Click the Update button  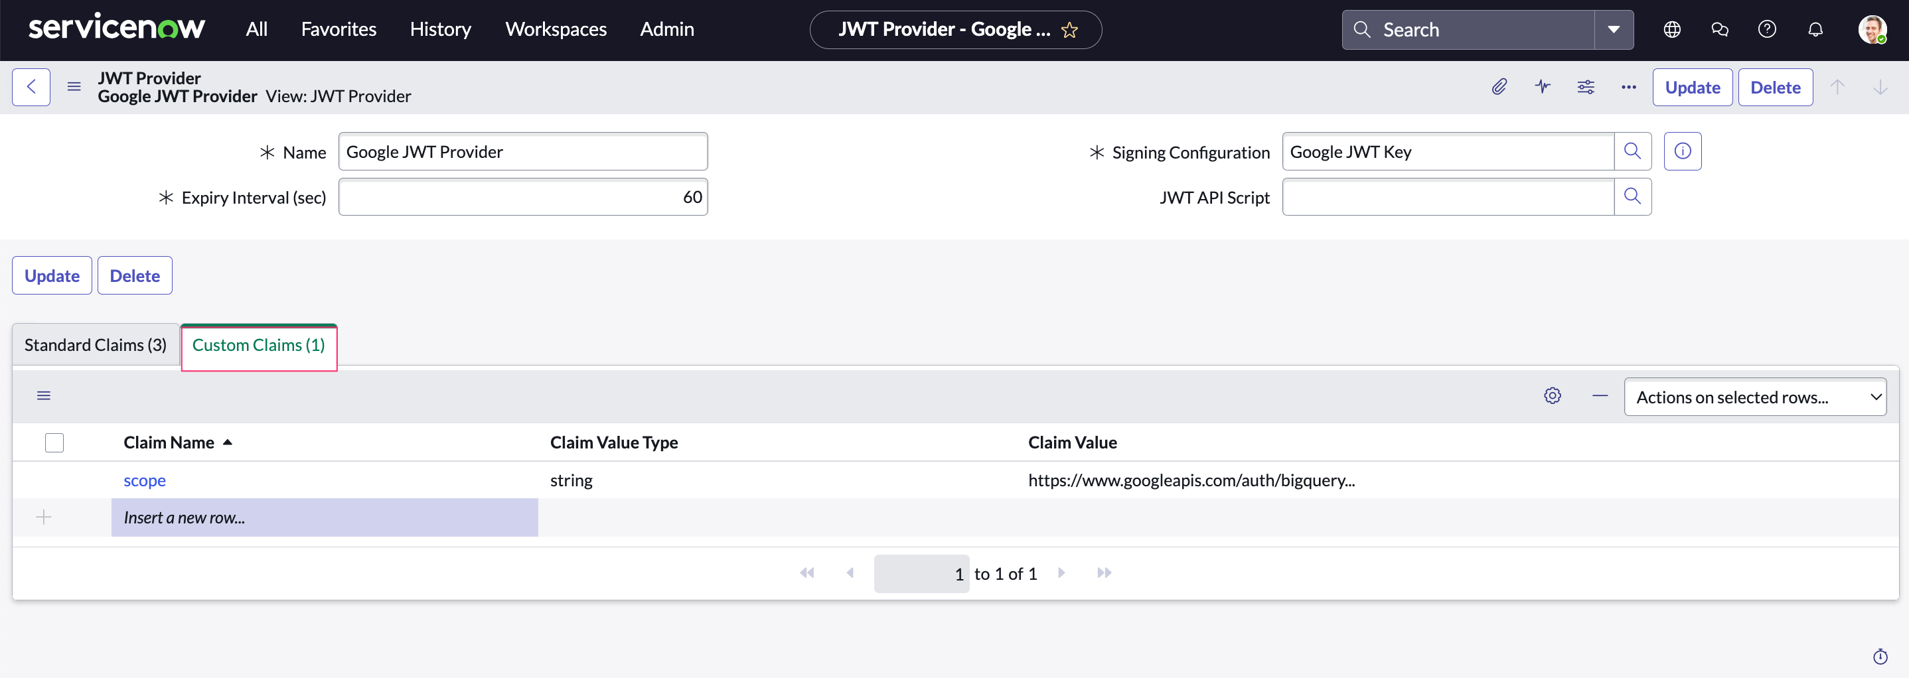pos(1692,87)
